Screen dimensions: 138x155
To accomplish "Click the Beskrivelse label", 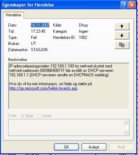I will 18,60.
